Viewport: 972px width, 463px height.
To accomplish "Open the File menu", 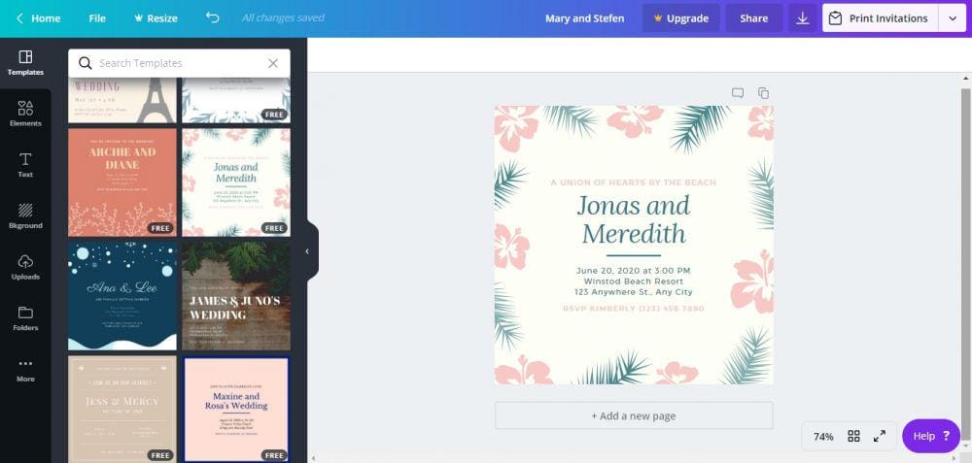I will [97, 18].
